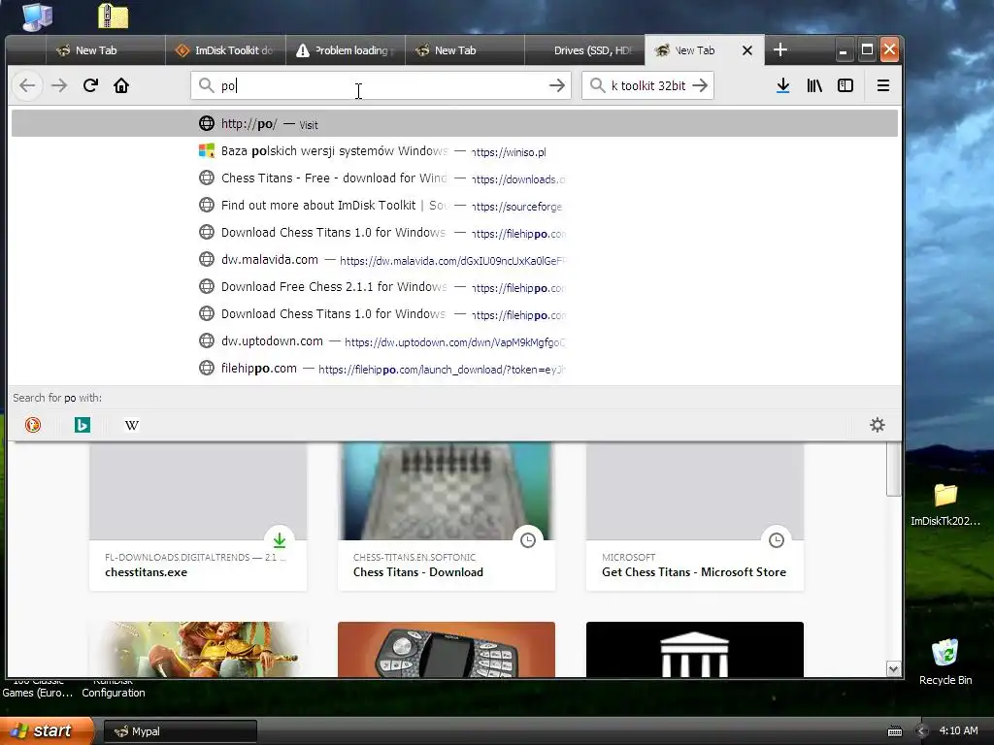Screen dimensions: 994x745
Task: Select Find out more about ImDisk Toolkit
Action: pos(454,206)
